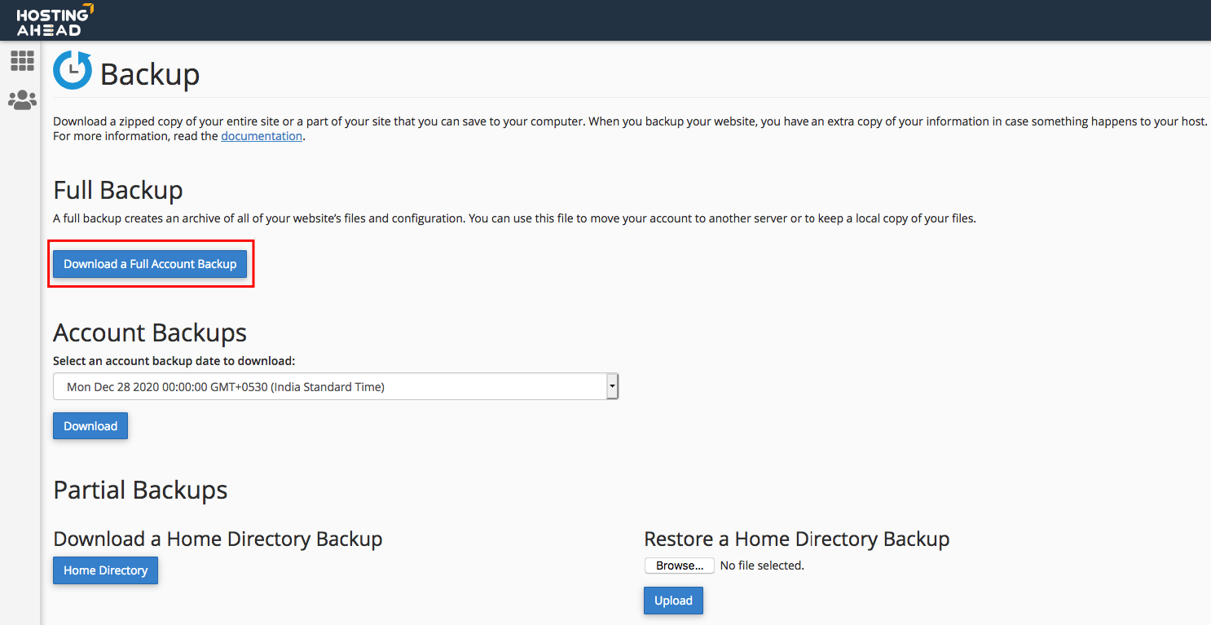This screenshot has width=1211, height=625.
Task: Click the Upload button
Action: point(673,601)
